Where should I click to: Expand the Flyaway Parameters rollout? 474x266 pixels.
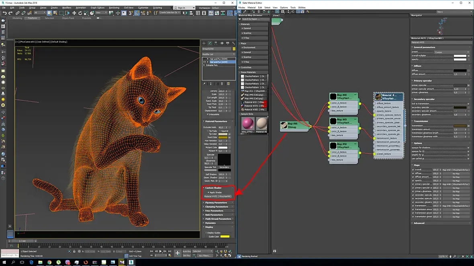click(216, 203)
